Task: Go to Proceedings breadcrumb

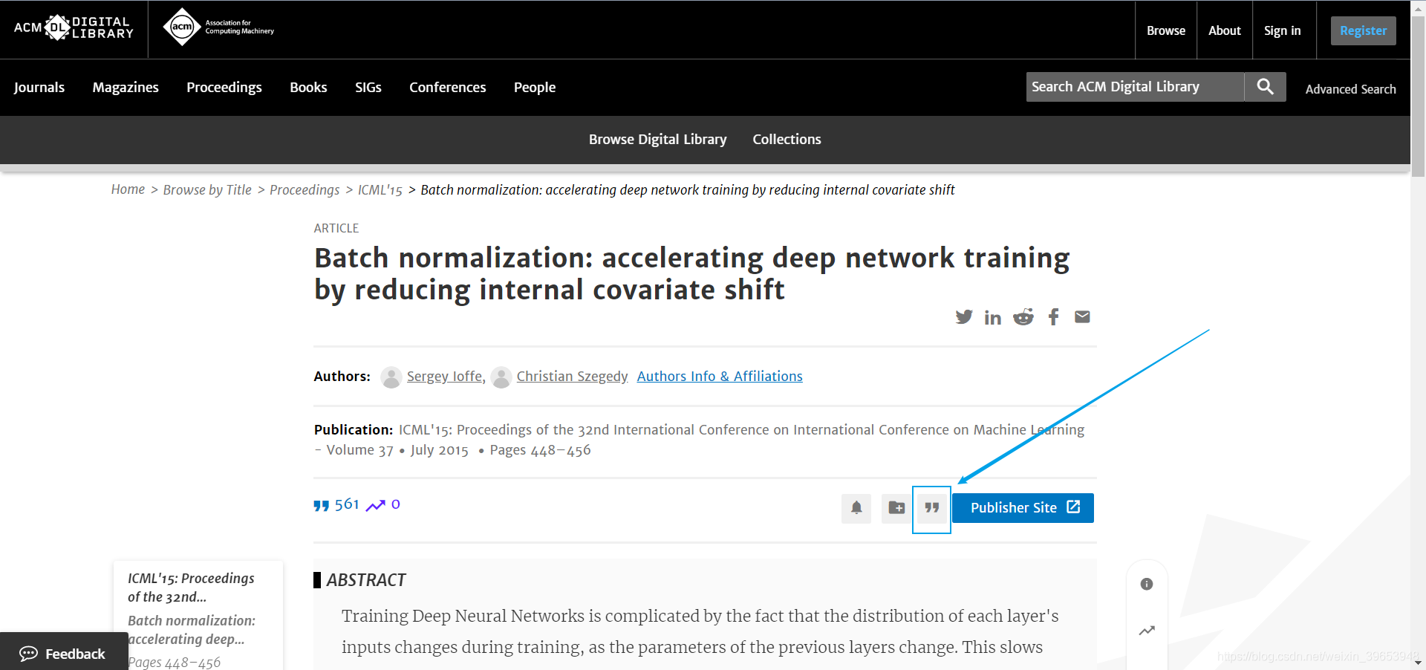Action: (x=305, y=190)
